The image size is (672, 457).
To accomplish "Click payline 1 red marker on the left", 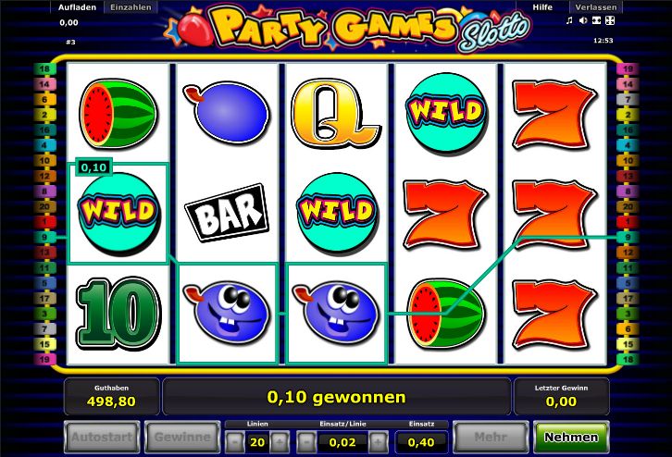I will 44,222.
